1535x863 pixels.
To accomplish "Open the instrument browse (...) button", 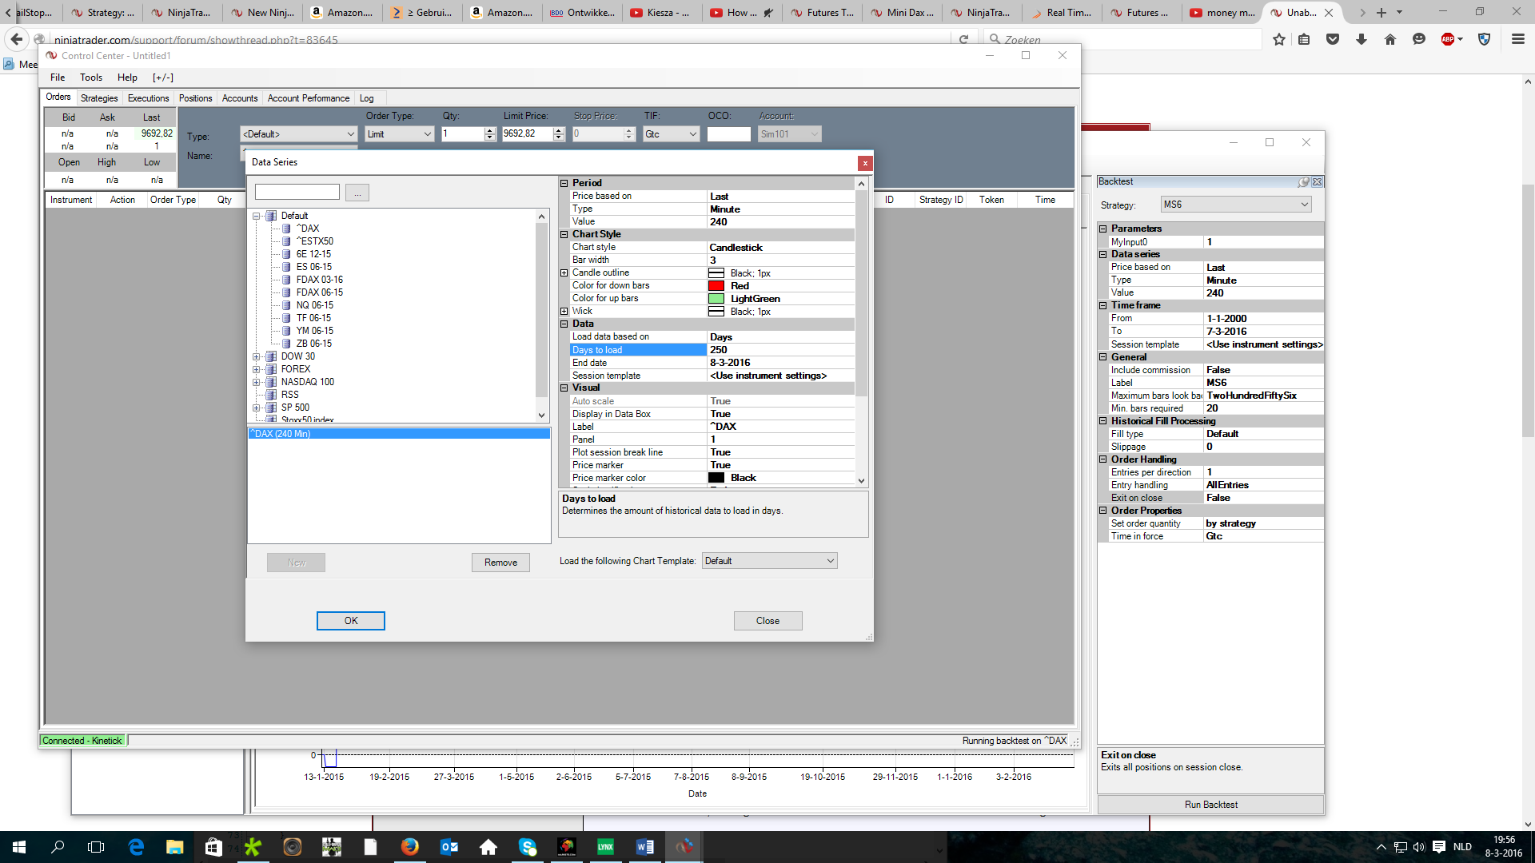I will coord(357,193).
